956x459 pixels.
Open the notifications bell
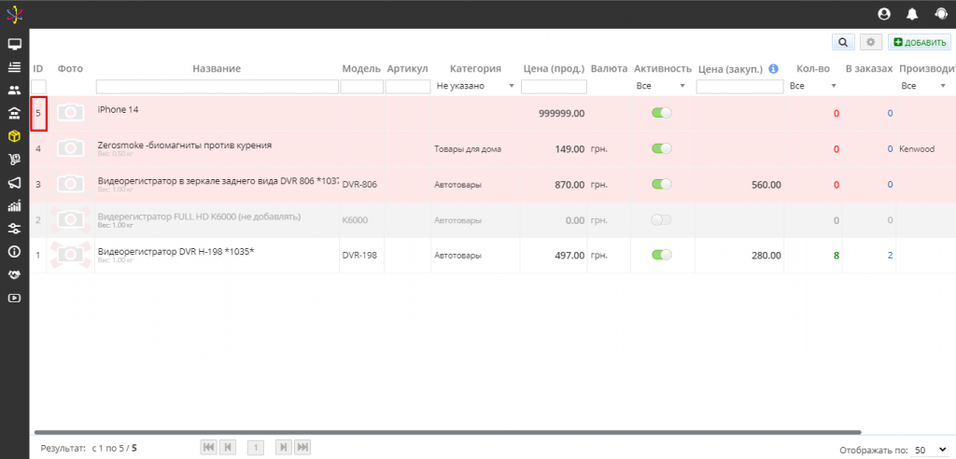(x=912, y=14)
